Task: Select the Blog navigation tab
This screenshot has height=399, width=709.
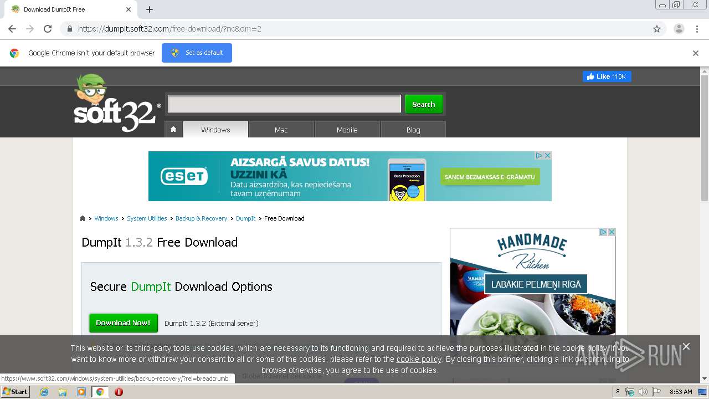Action: pos(413,130)
